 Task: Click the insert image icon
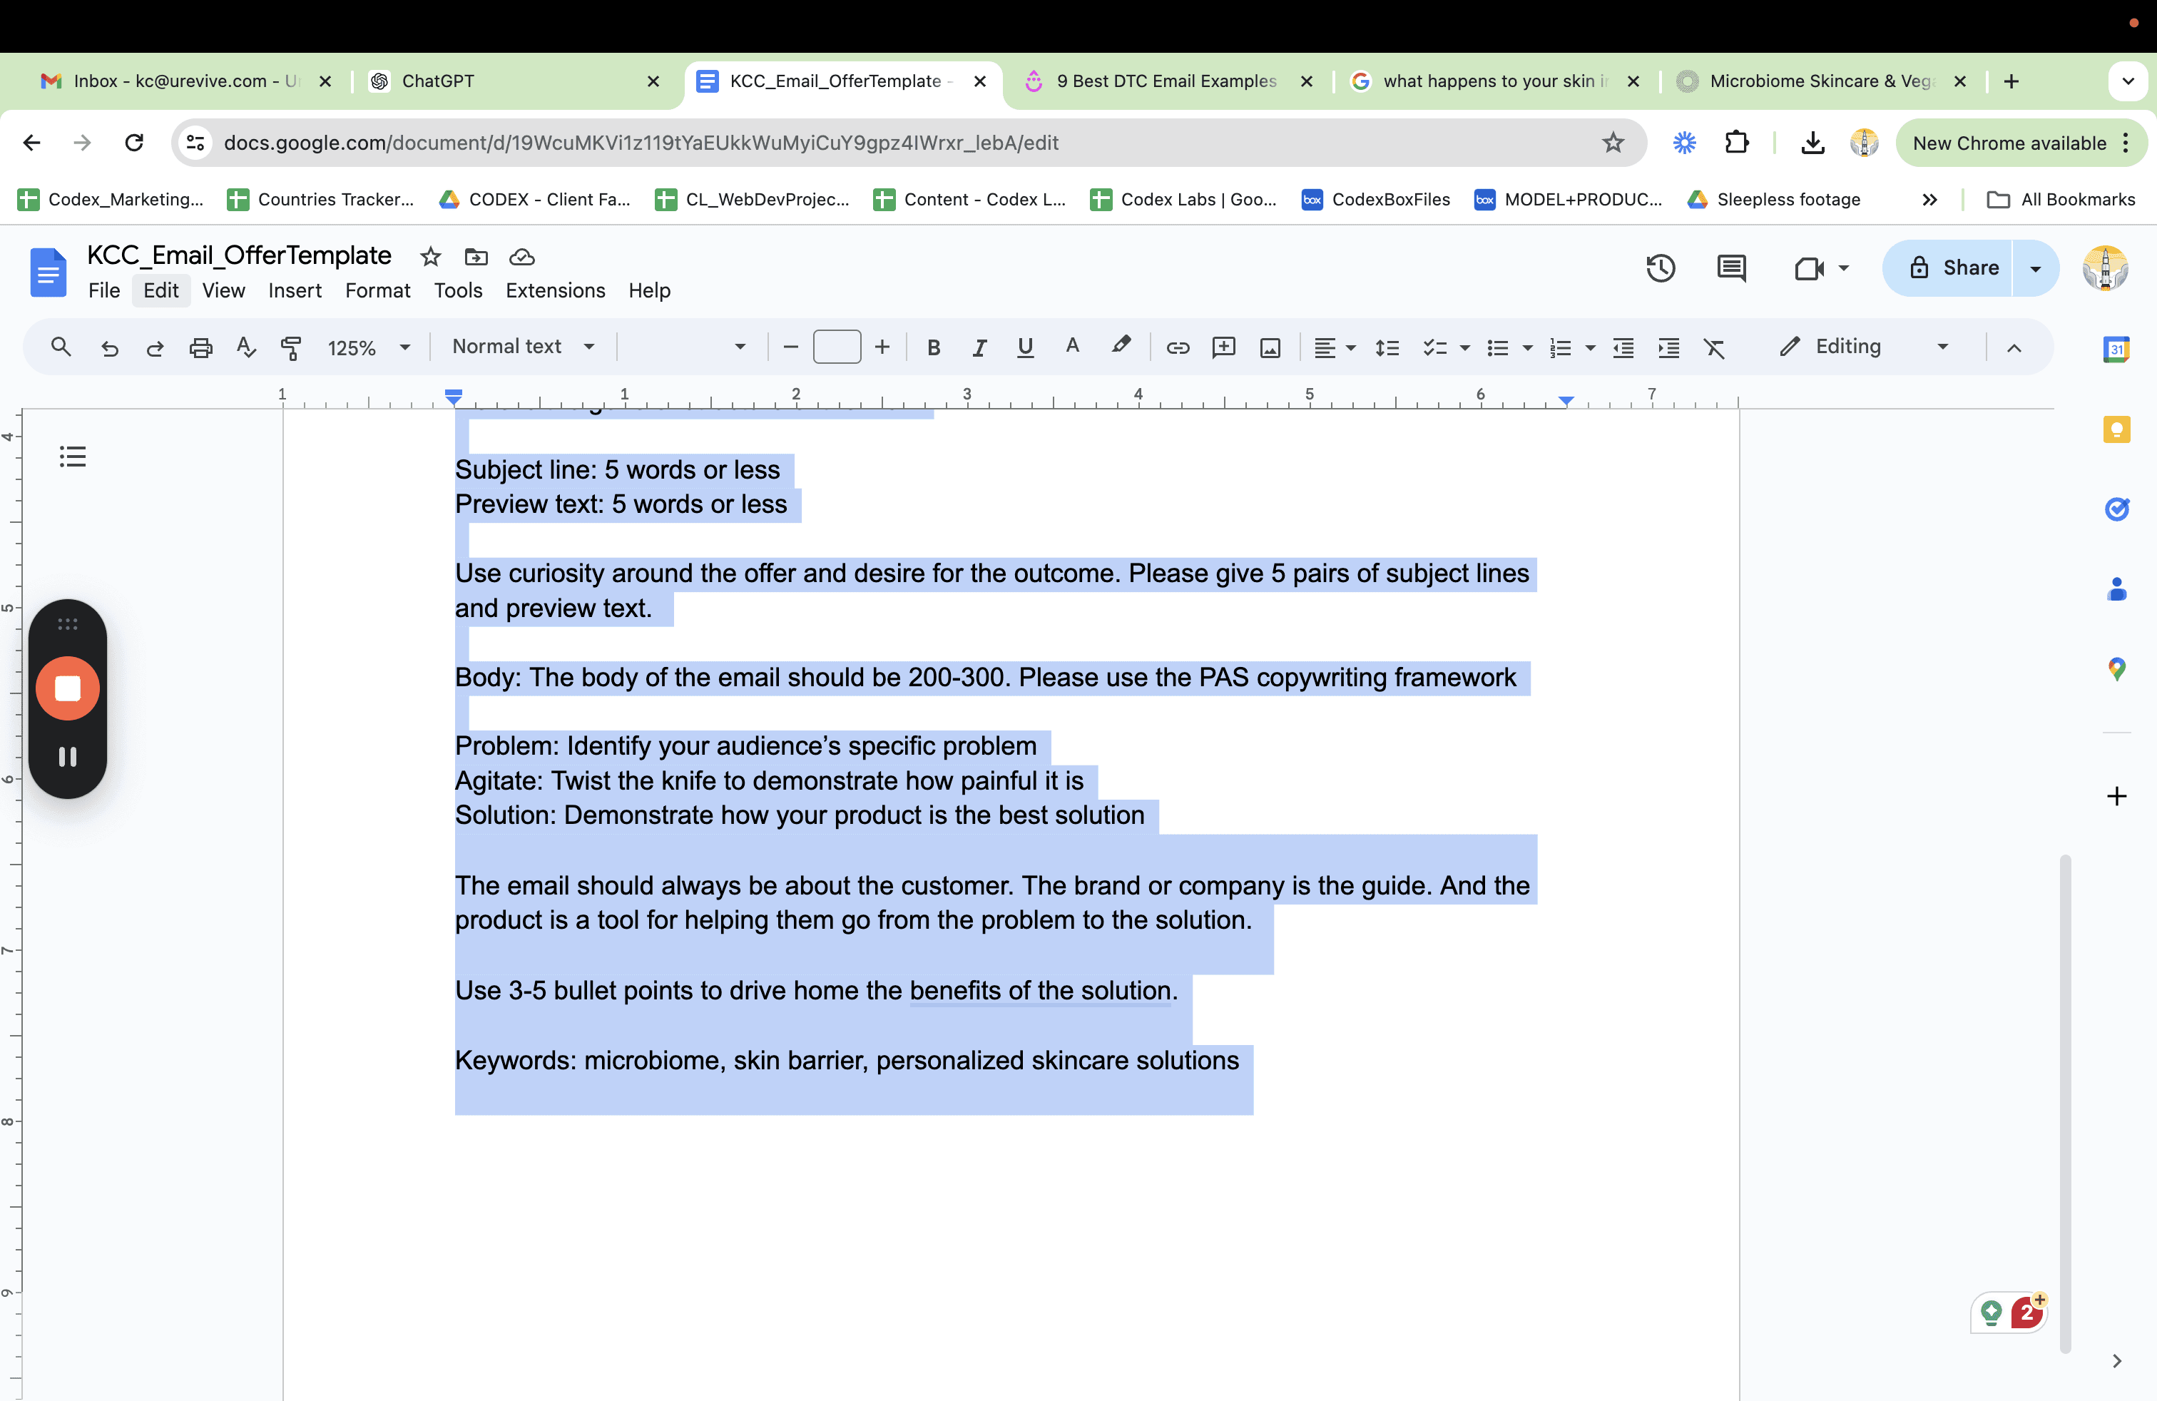pos(1270,348)
